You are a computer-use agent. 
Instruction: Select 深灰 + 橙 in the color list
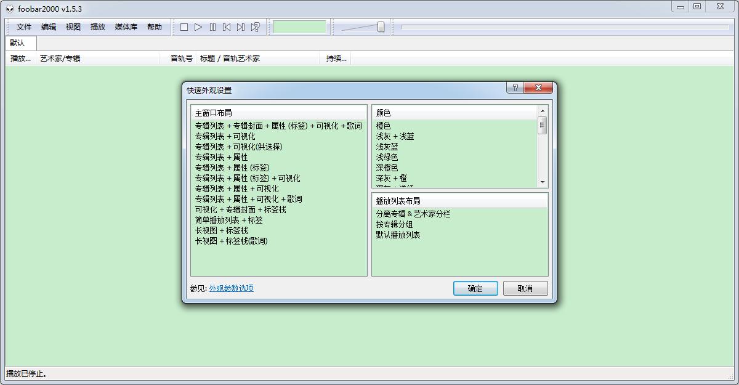(x=391, y=178)
